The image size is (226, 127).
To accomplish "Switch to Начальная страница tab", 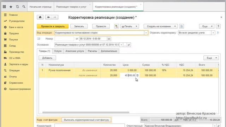I will pyautogui.click(x=41, y=7).
